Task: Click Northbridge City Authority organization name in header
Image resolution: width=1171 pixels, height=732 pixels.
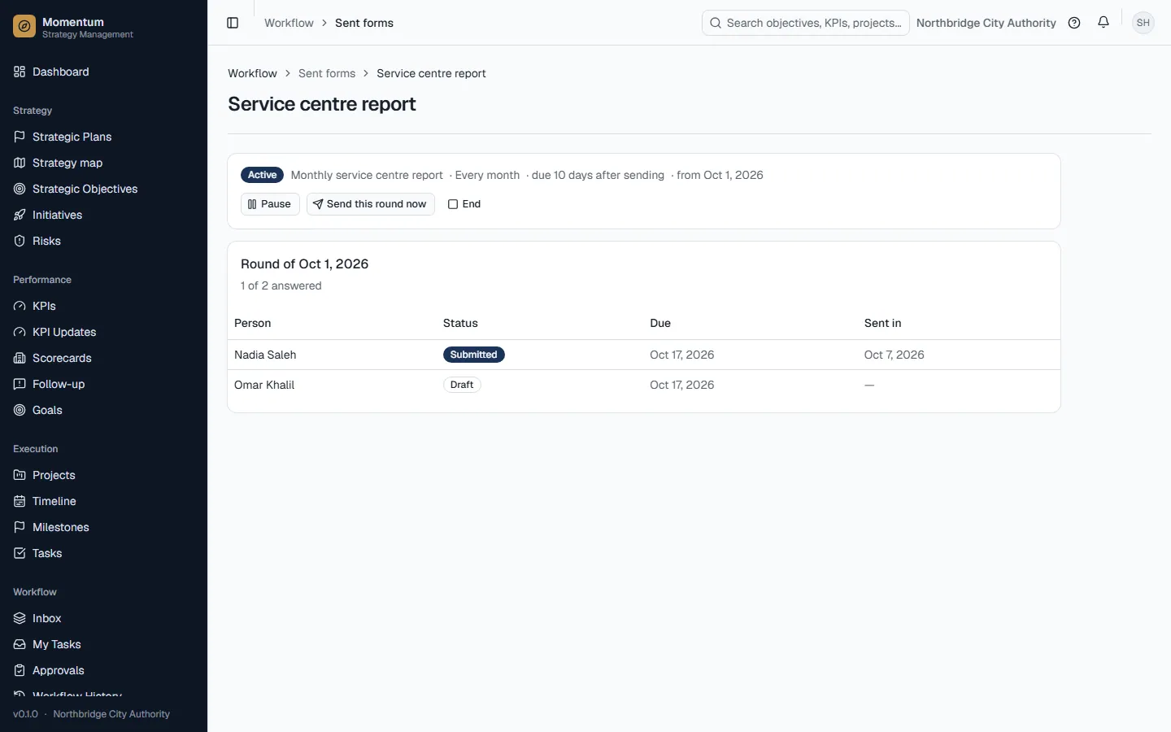Action: 986,23
